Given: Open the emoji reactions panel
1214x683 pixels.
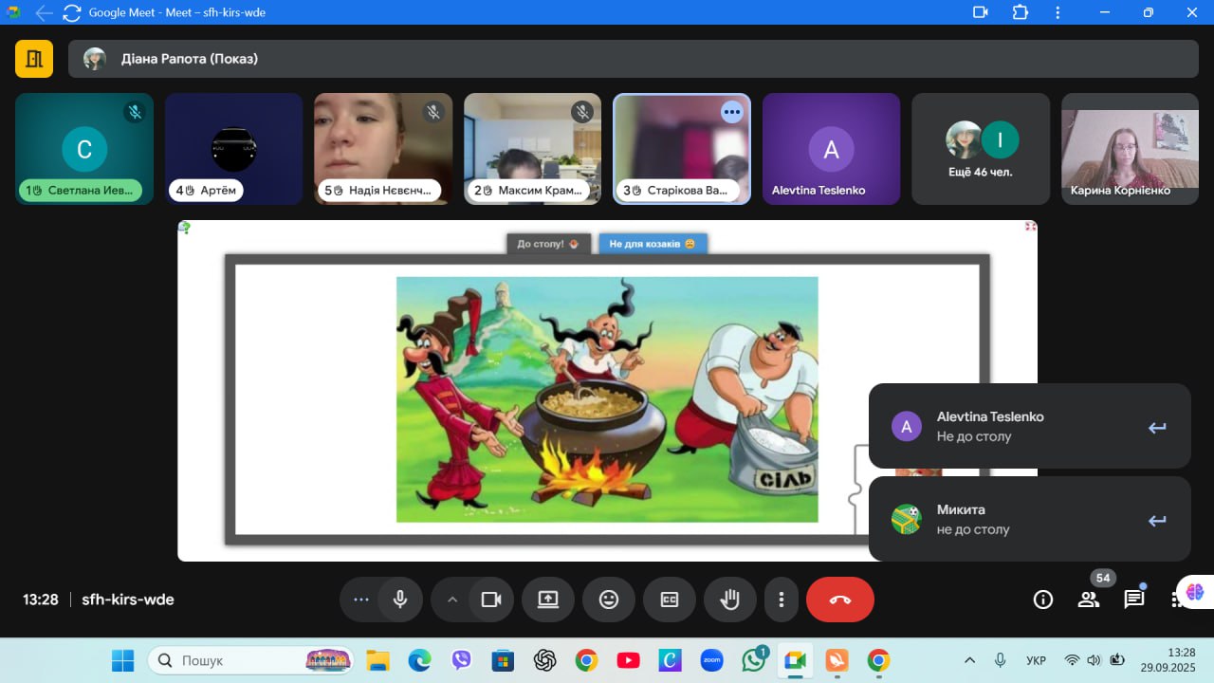Looking at the screenshot, I should tap(609, 600).
